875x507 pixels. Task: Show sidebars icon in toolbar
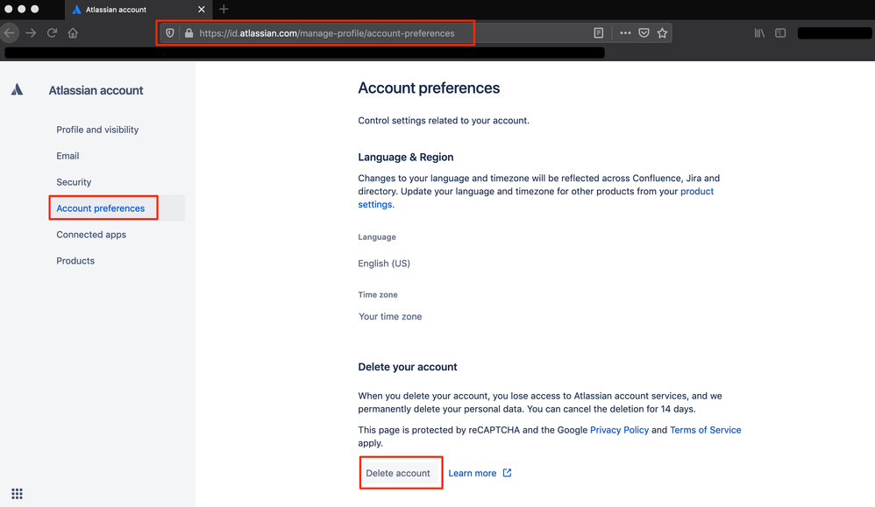coord(780,33)
